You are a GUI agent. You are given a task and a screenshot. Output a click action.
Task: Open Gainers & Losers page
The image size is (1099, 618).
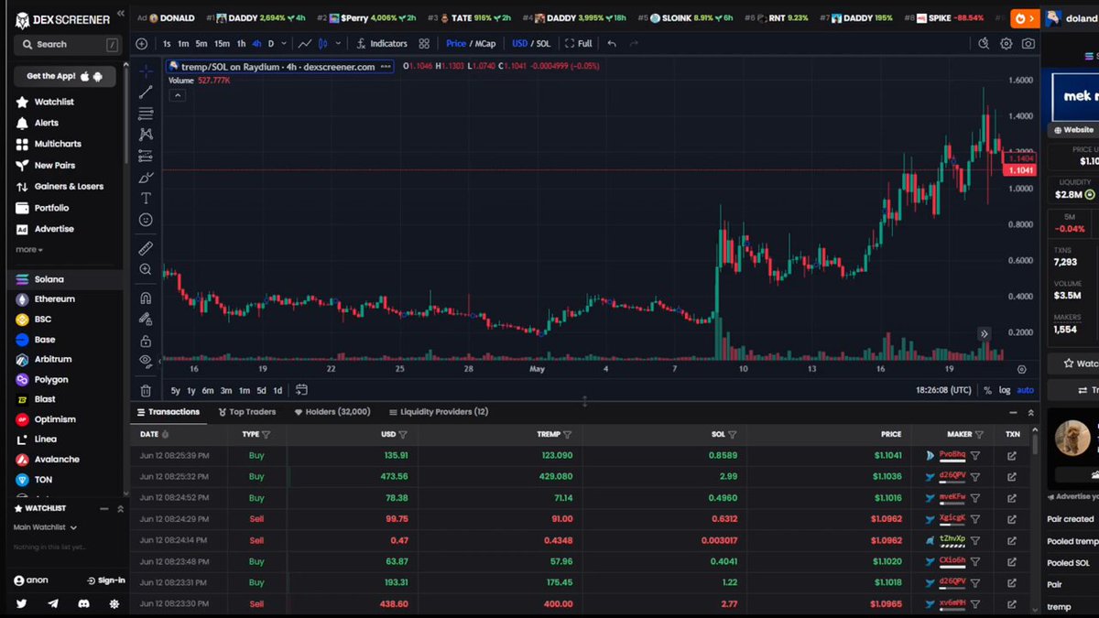(x=69, y=186)
